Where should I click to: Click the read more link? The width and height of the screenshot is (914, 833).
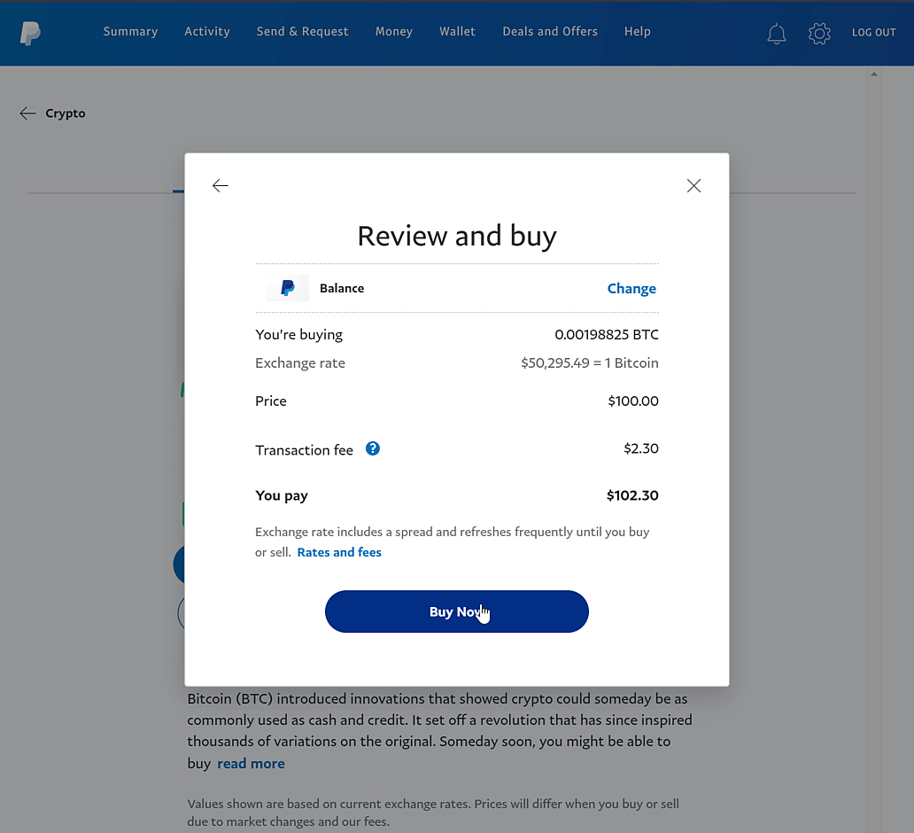[x=251, y=764]
